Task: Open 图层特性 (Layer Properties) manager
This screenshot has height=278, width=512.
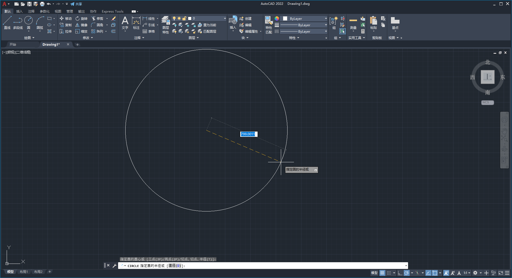Action: (166, 25)
